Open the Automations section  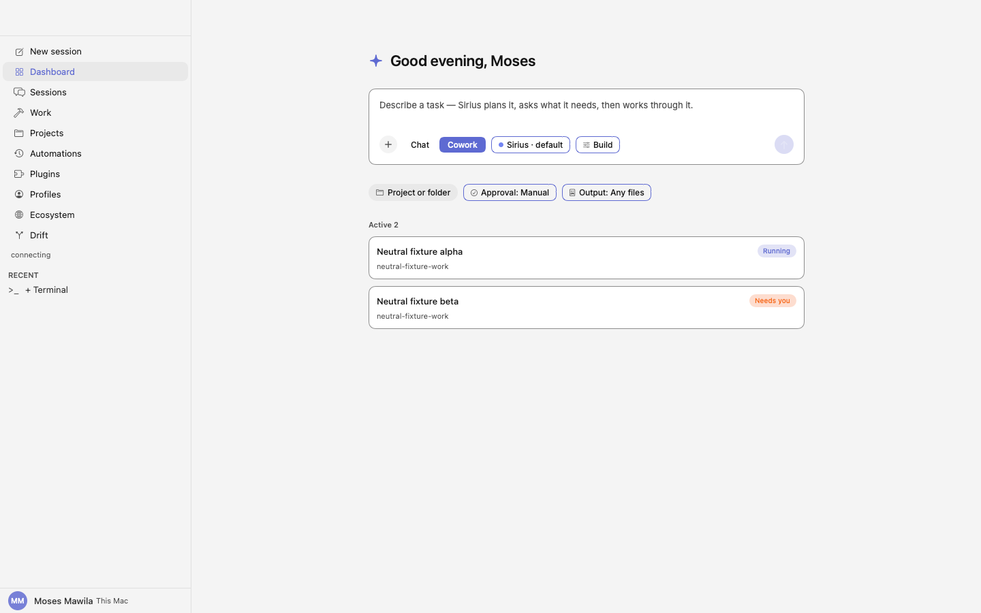pos(95,153)
